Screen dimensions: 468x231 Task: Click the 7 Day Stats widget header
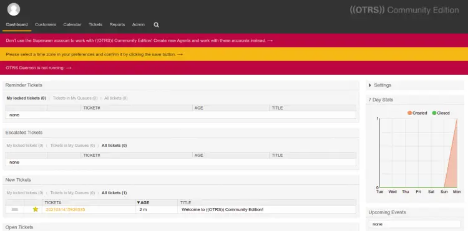click(415, 100)
